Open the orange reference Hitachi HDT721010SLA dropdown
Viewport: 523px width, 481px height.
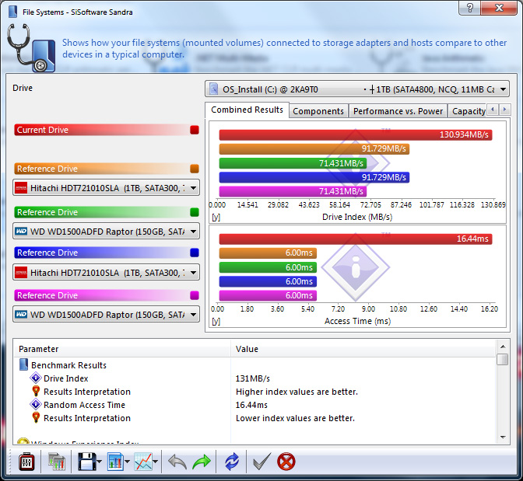tap(107, 188)
